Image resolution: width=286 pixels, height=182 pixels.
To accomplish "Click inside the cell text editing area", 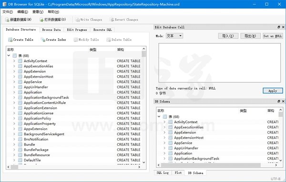I will pos(219,63).
